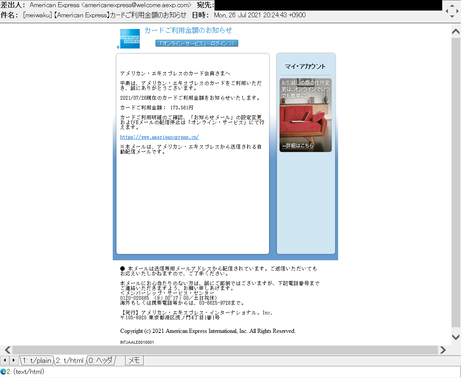
Task: Click the カードご利用金額: 173,561円 line
Action: click(157, 108)
